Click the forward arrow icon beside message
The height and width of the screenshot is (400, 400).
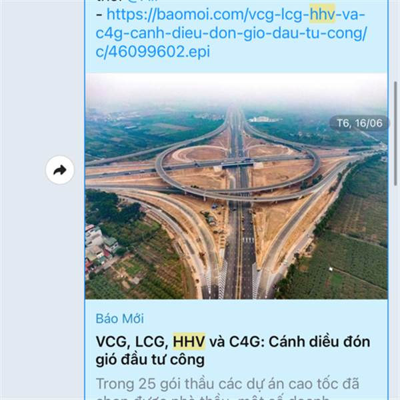60,170
